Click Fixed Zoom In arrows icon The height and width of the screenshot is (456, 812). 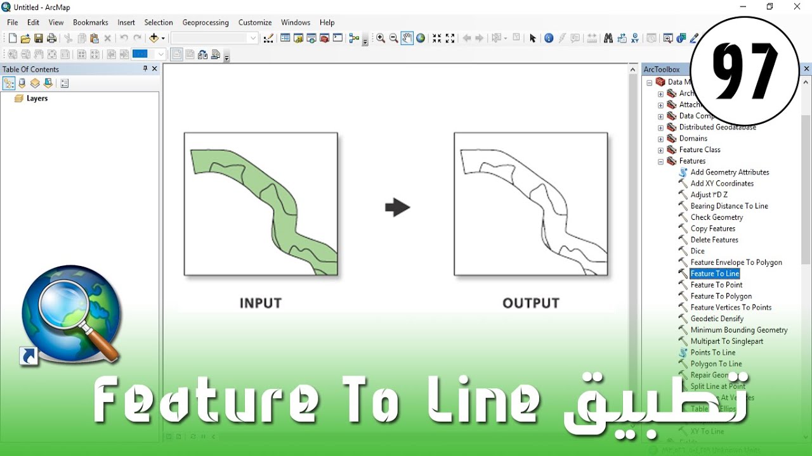[436, 39]
